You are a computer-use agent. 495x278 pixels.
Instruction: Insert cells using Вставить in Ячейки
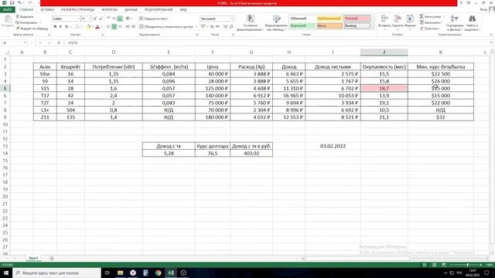coord(384,22)
